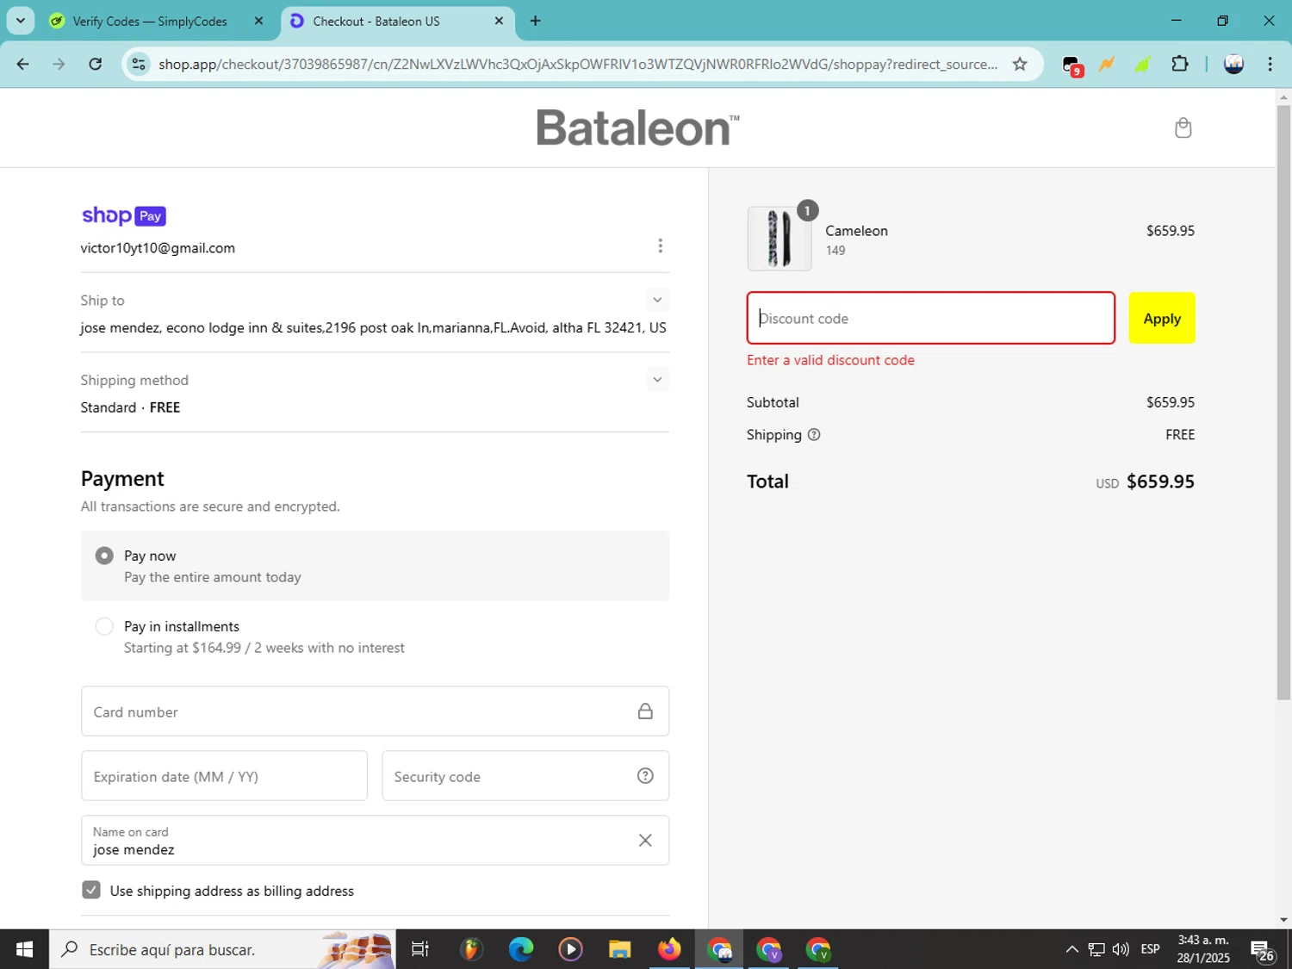Click the Expiration date field
This screenshot has height=969, width=1292.
[x=224, y=776]
